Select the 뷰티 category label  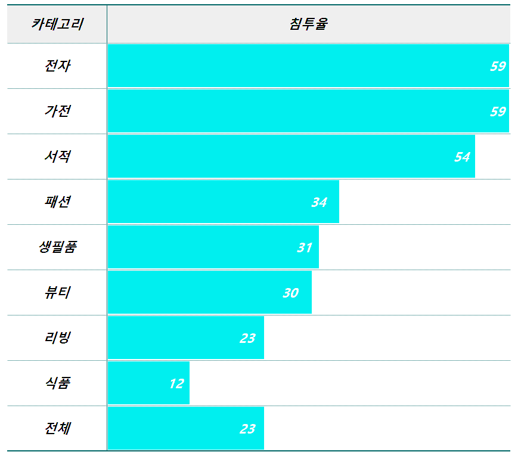tap(57, 292)
